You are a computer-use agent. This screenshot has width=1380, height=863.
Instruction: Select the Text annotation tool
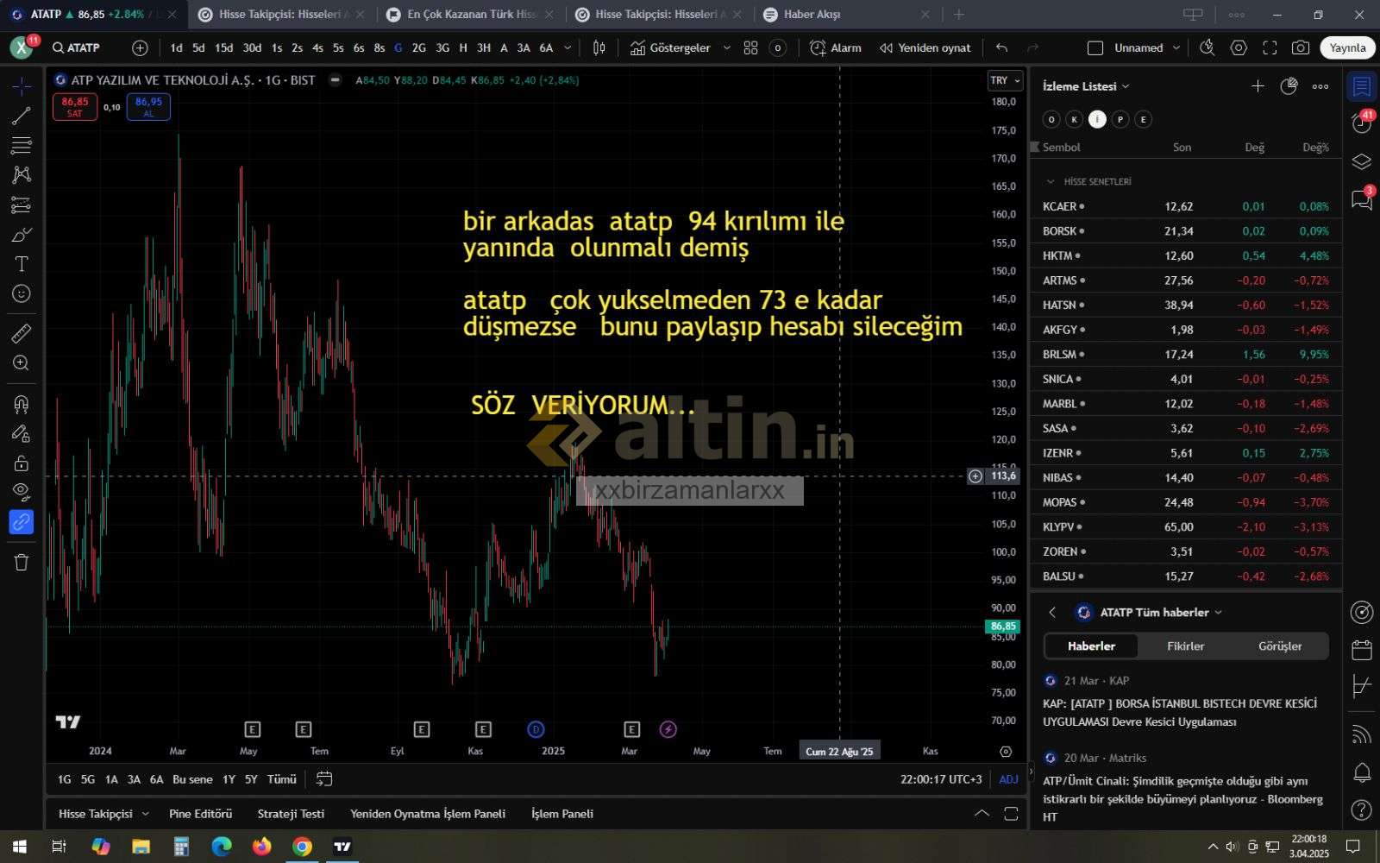click(x=22, y=264)
